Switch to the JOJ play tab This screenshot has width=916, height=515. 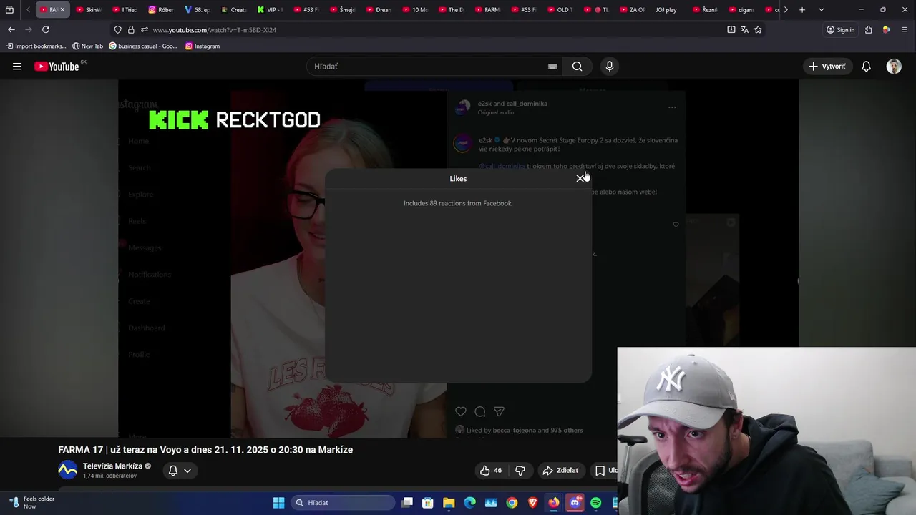tap(666, 10)
